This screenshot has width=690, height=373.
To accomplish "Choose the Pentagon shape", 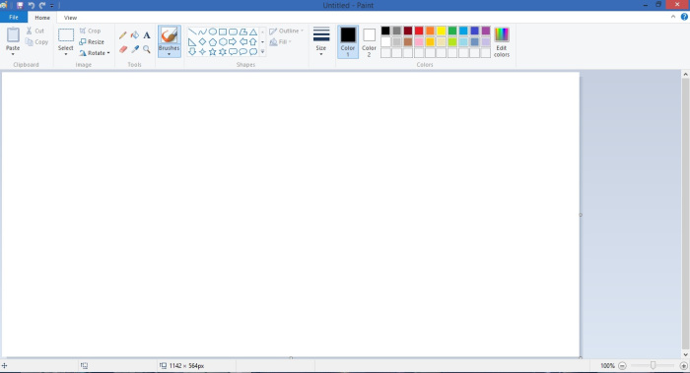I will tap(213, 41).
